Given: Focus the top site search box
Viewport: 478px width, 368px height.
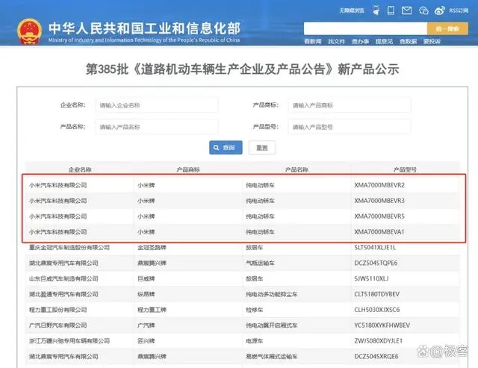Looking at the screenshot, I should pyautogui.click(x=364, y=28).
